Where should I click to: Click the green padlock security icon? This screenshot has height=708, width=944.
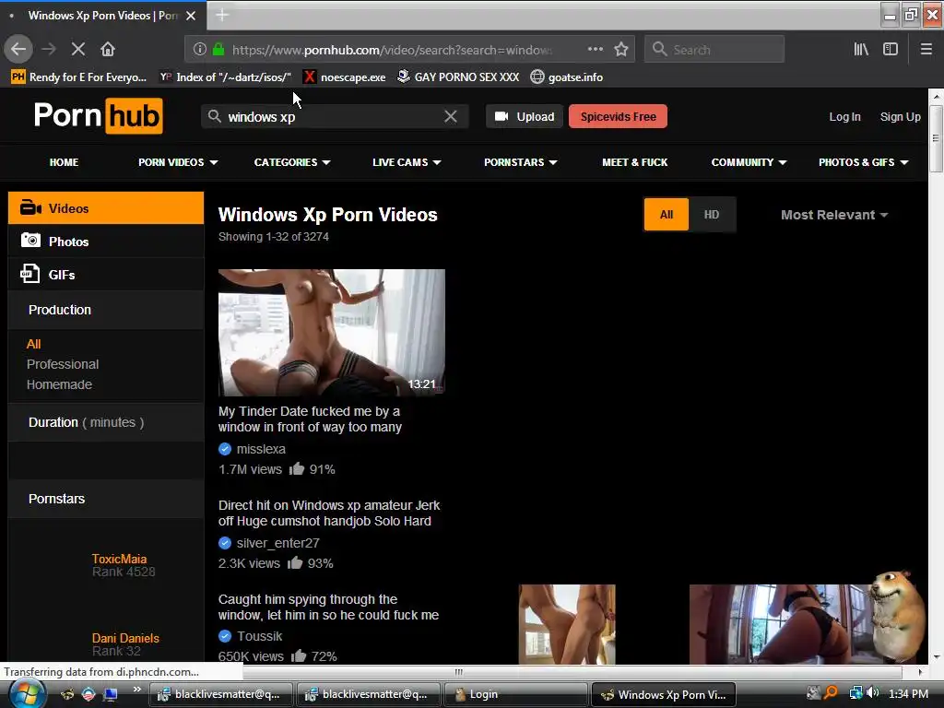[x=218, y=49]
